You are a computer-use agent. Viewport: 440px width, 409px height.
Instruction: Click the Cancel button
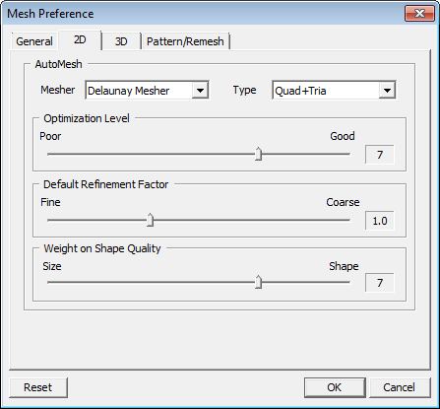[400, 387]
